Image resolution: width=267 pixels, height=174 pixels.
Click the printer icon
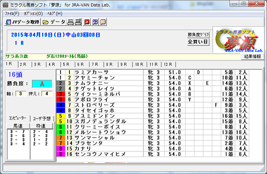click(x=70, y=22)
